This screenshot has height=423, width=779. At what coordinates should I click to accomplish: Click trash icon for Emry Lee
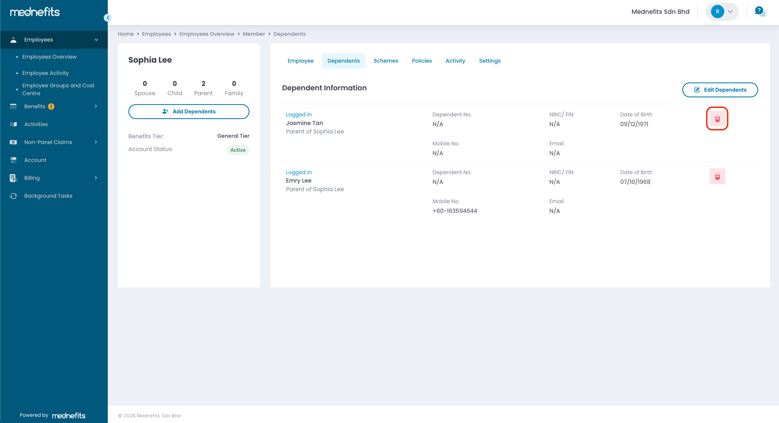[x=717, y=176]
